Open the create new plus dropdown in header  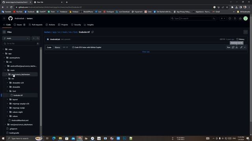tap(223, 18)
